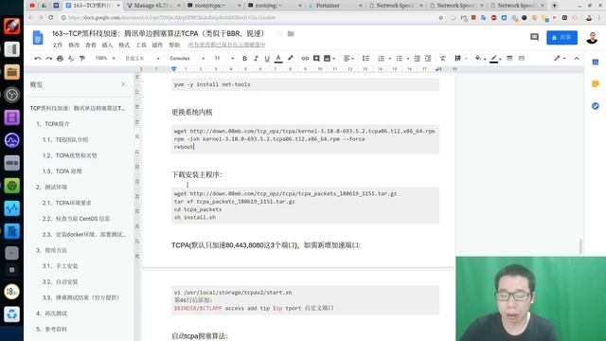
Task: Increase the indent
Action: coord(428,59)
